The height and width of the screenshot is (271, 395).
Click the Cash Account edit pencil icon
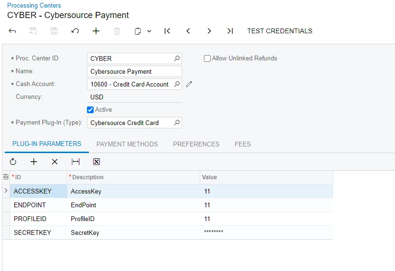pos(189,84)
